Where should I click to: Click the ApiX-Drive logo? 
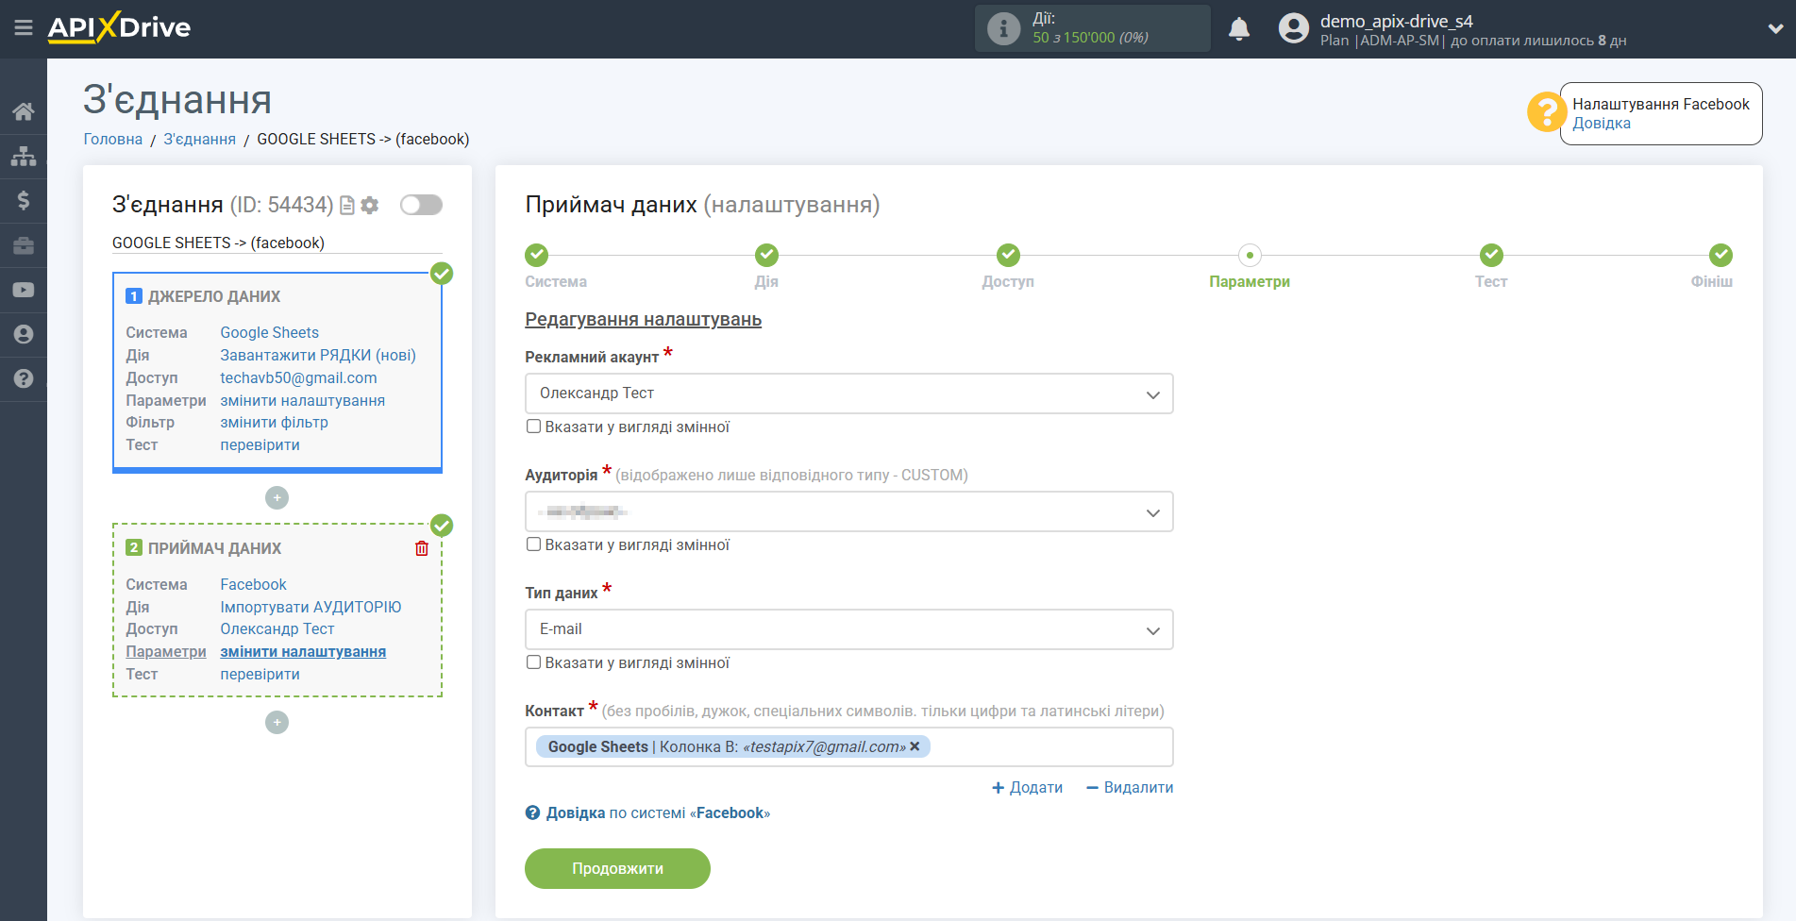tap(120, 27)
